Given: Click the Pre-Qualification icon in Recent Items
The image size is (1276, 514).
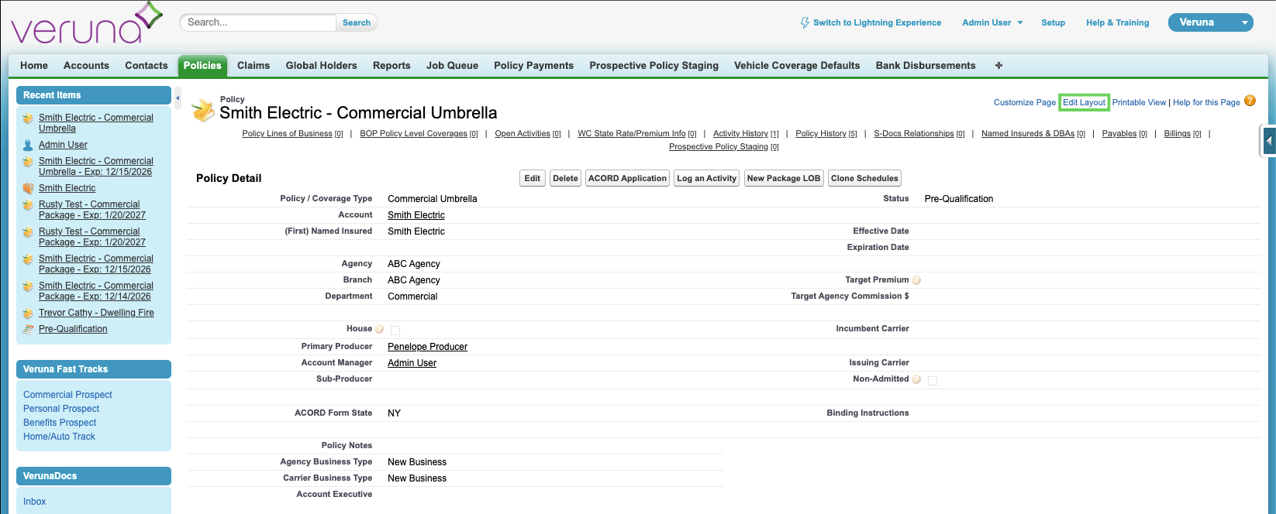Looking at the screenshot, I should click(x=28, y=329).
